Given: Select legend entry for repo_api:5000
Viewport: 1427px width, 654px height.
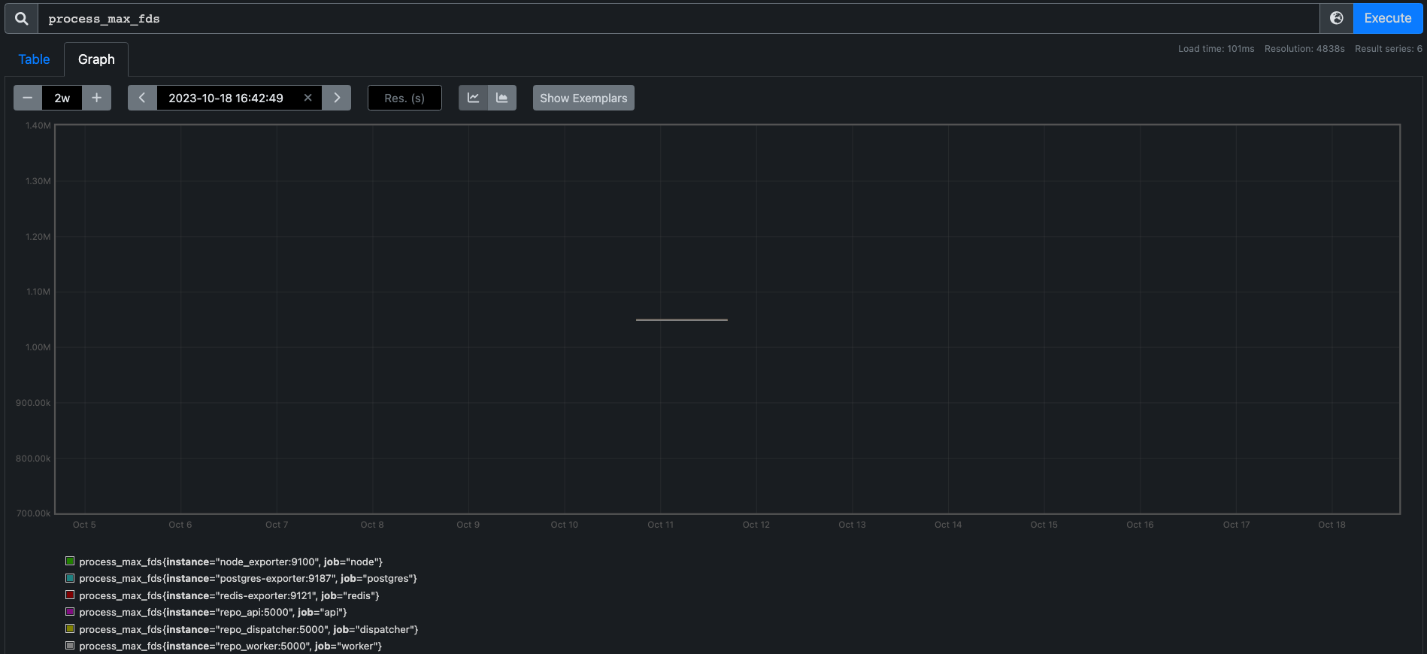Looking at the screenshot, I should [x=213, y=612].
